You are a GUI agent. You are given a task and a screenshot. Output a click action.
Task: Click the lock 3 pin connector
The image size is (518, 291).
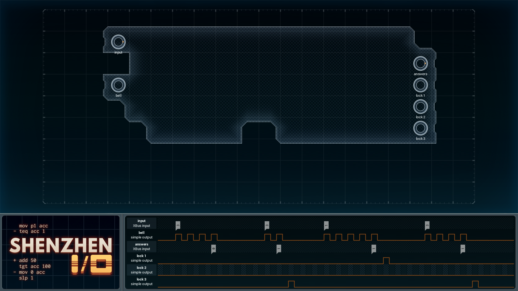(x=420, y=128)
